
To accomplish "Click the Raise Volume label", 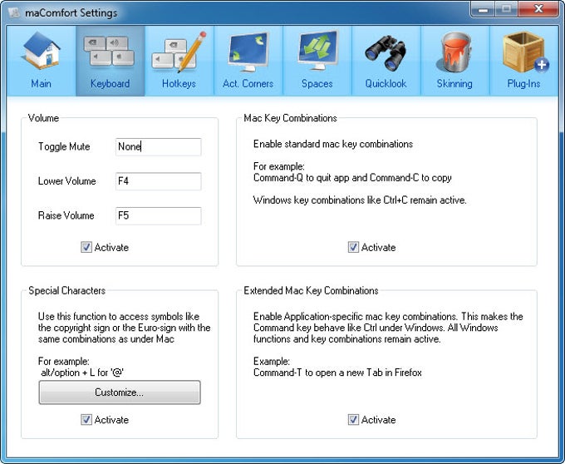I will coord(66,215).
